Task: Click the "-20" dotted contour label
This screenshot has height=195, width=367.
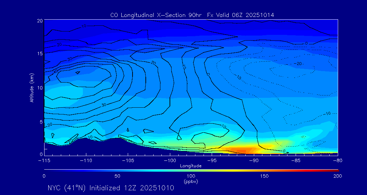Action: [298, 64]
